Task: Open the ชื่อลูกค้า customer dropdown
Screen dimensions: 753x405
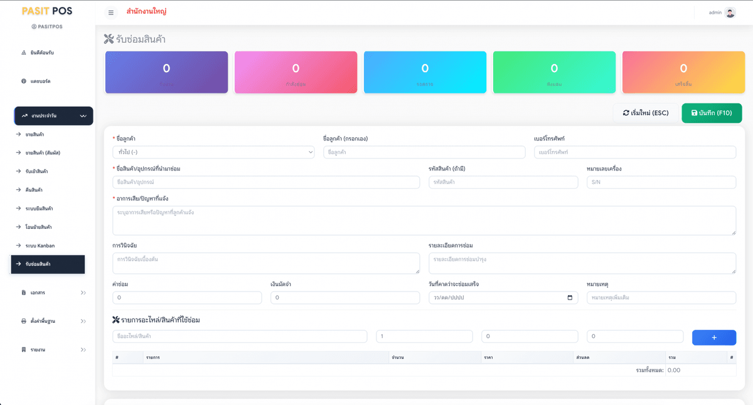Action: (213, 152)
